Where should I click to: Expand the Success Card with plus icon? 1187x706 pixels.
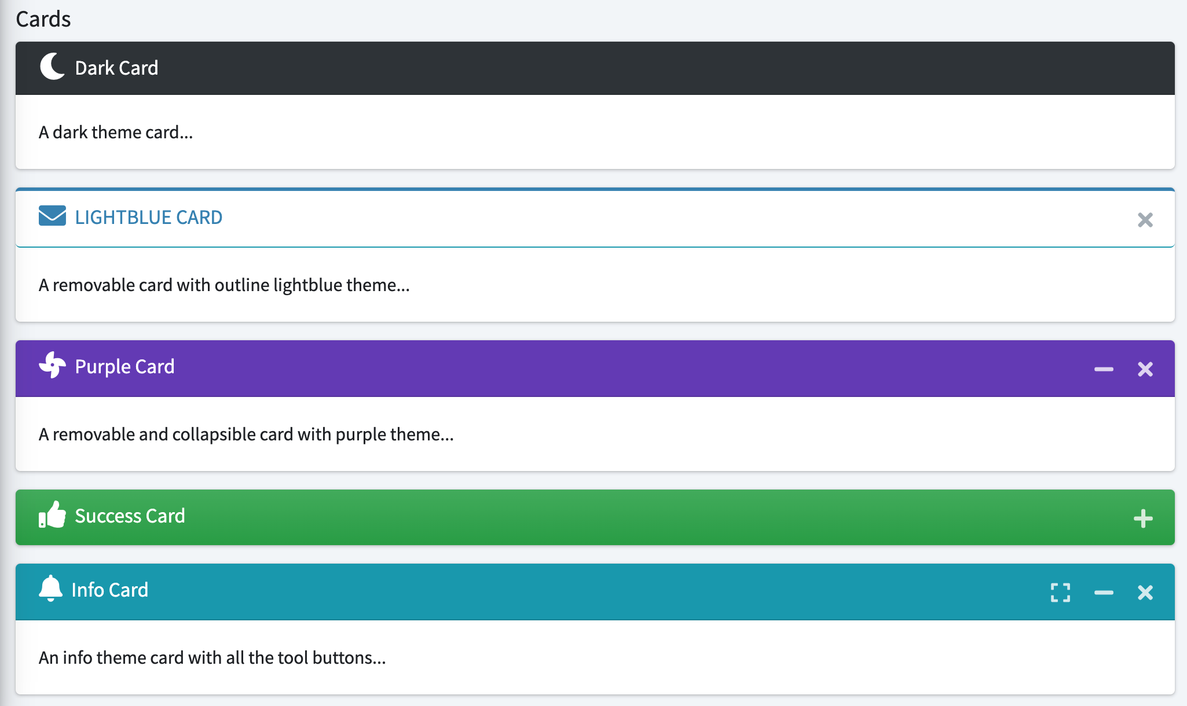[x=1143, y=519]
